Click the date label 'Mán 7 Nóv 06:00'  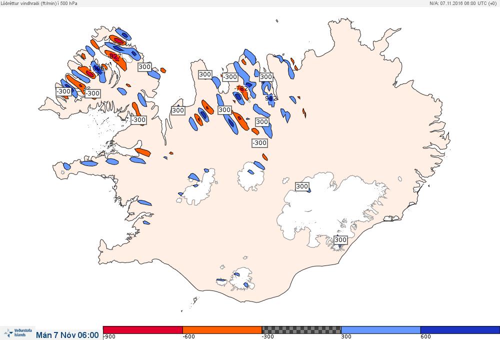(67, 335)
